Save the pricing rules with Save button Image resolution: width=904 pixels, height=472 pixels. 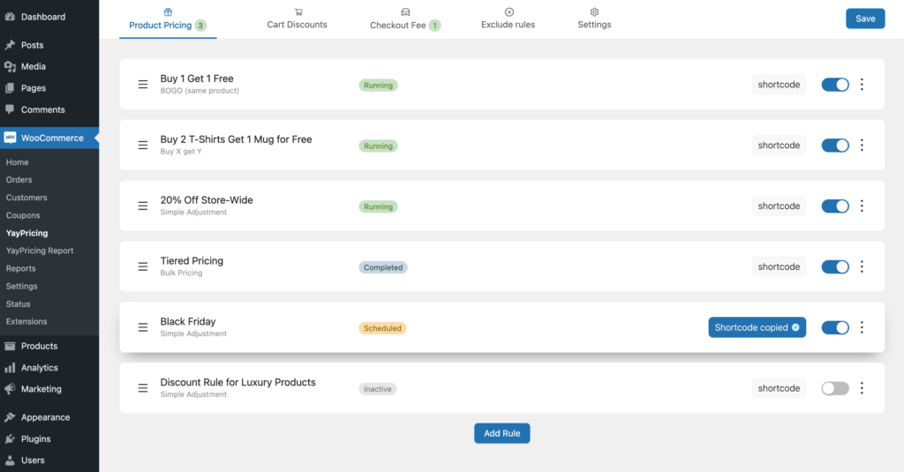tap(865, 19)
